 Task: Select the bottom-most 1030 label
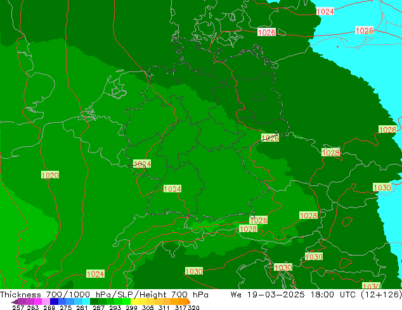click(371, 286)
